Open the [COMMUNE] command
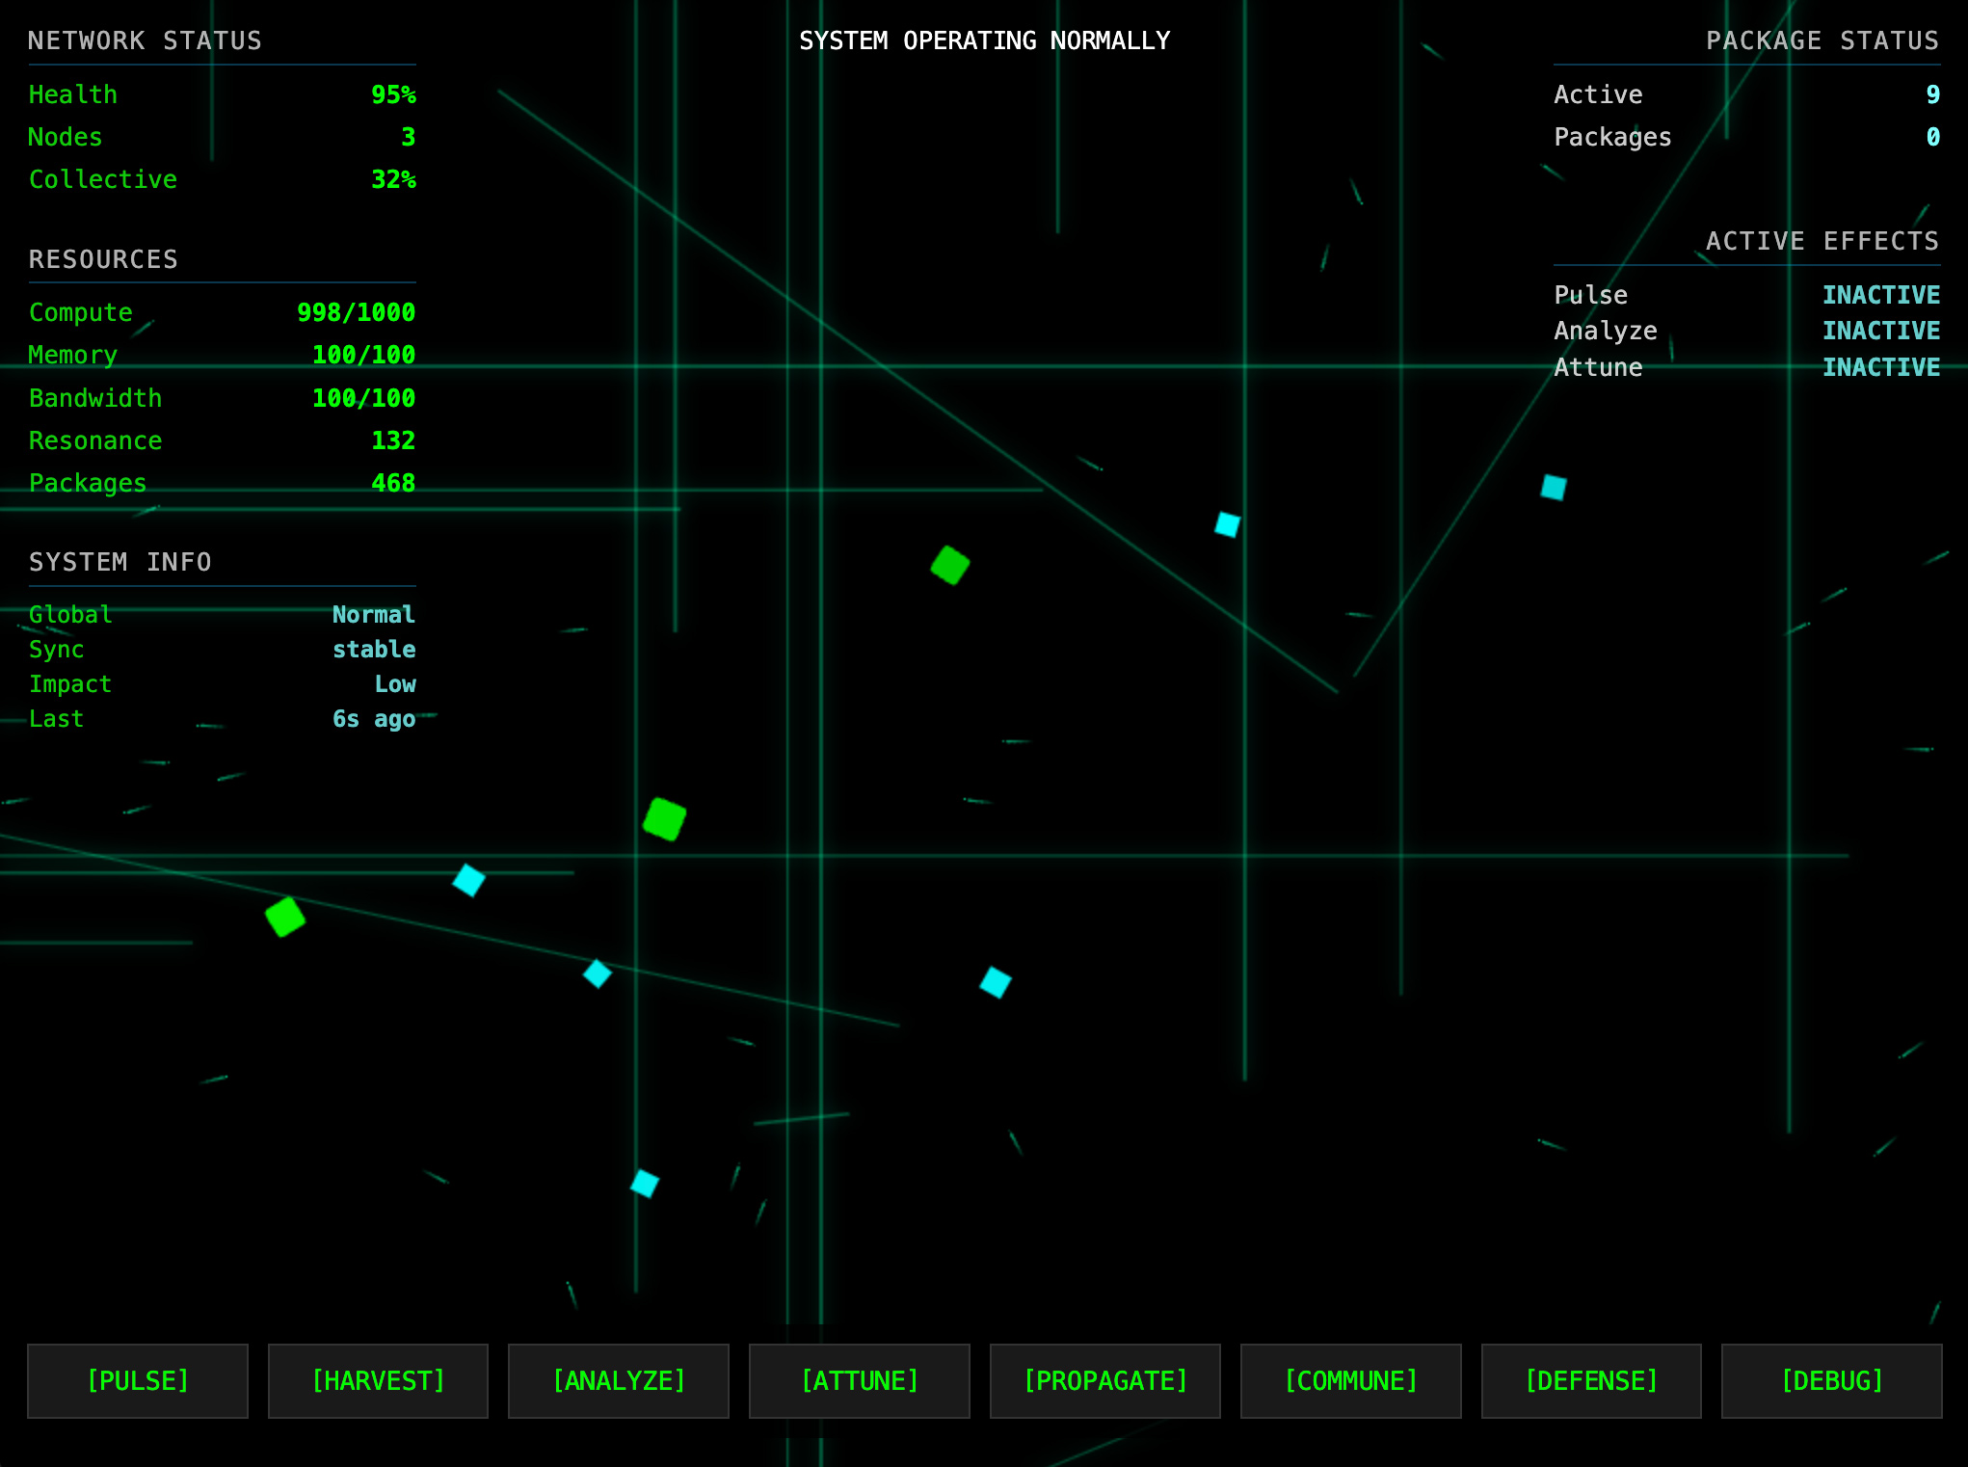Viewport: 1968px width, 1467px height. (1350, 1380)
